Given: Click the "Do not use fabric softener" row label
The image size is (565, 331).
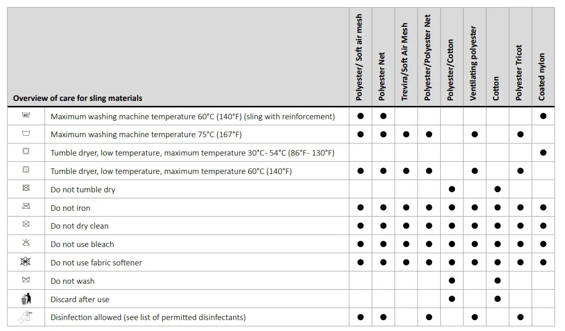Looking at the screenshot, I should [96, 262].
